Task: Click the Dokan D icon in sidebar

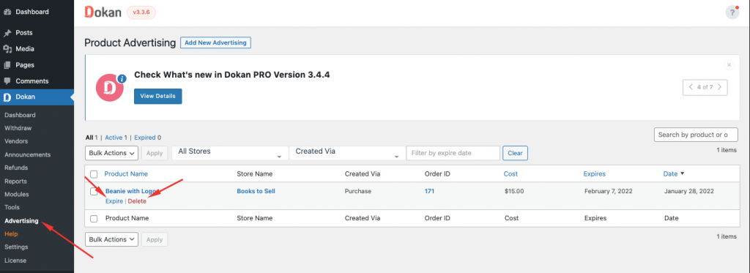Action: pyautogui.click(x=7, y=97)
